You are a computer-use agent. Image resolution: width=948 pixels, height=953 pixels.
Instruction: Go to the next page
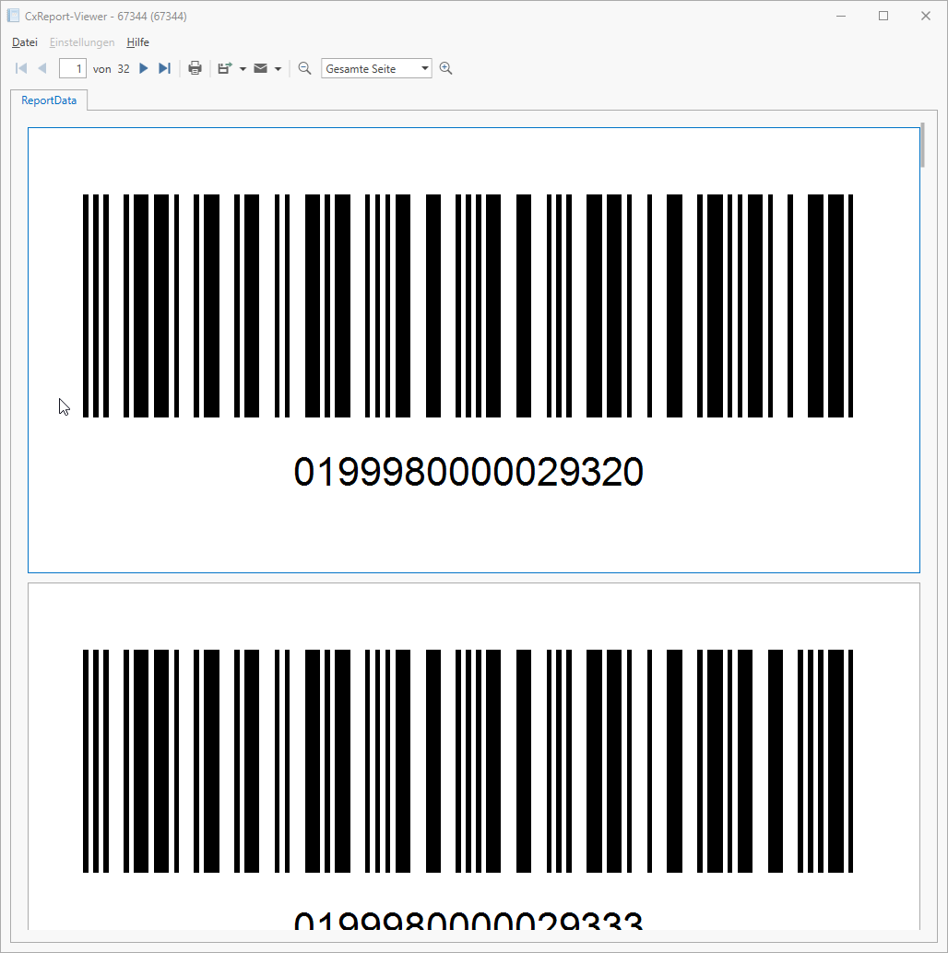pyautogui.click(x=144, y=69)
